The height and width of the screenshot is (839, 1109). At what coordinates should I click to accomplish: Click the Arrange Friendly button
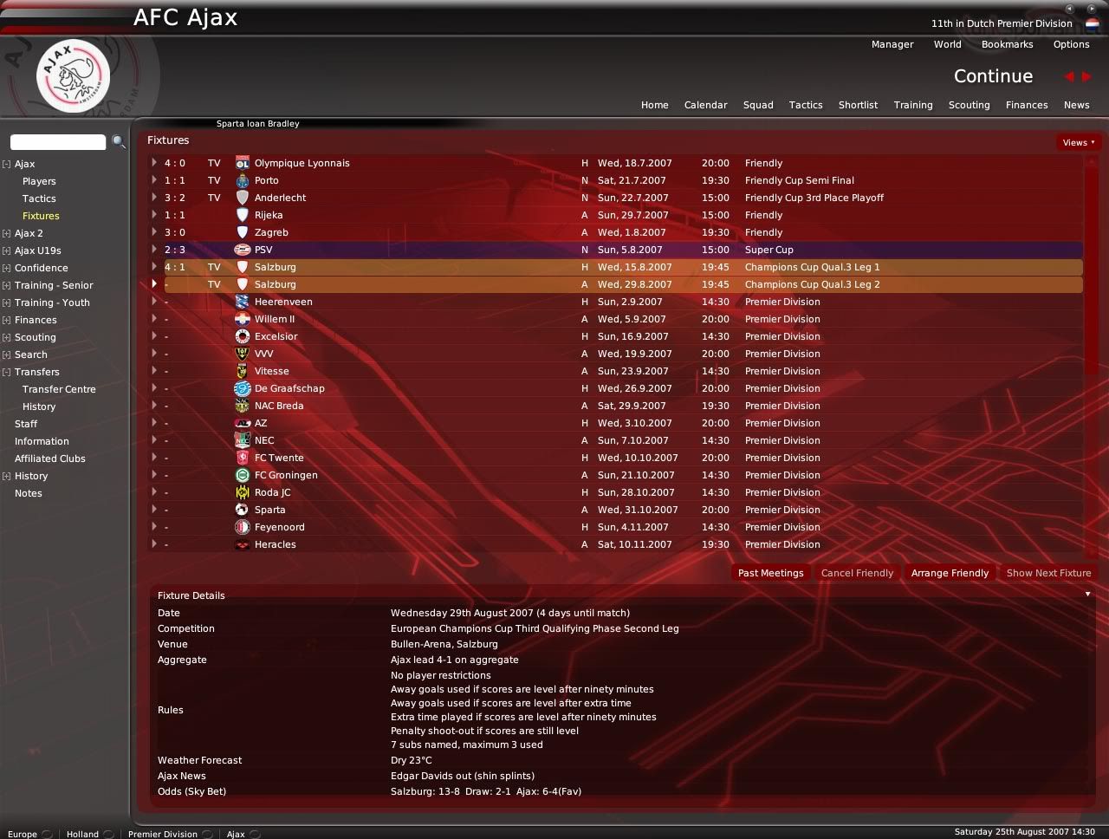[x=950, y=573]
